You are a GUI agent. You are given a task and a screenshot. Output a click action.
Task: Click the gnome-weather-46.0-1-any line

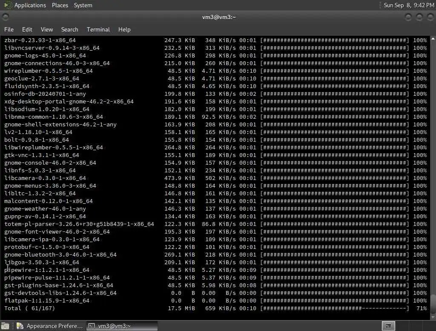tap(215, 209)
